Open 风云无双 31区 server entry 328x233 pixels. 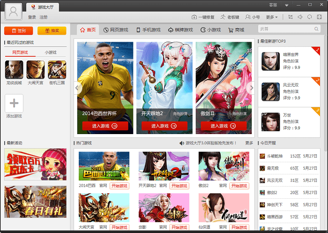coord(289,180)
